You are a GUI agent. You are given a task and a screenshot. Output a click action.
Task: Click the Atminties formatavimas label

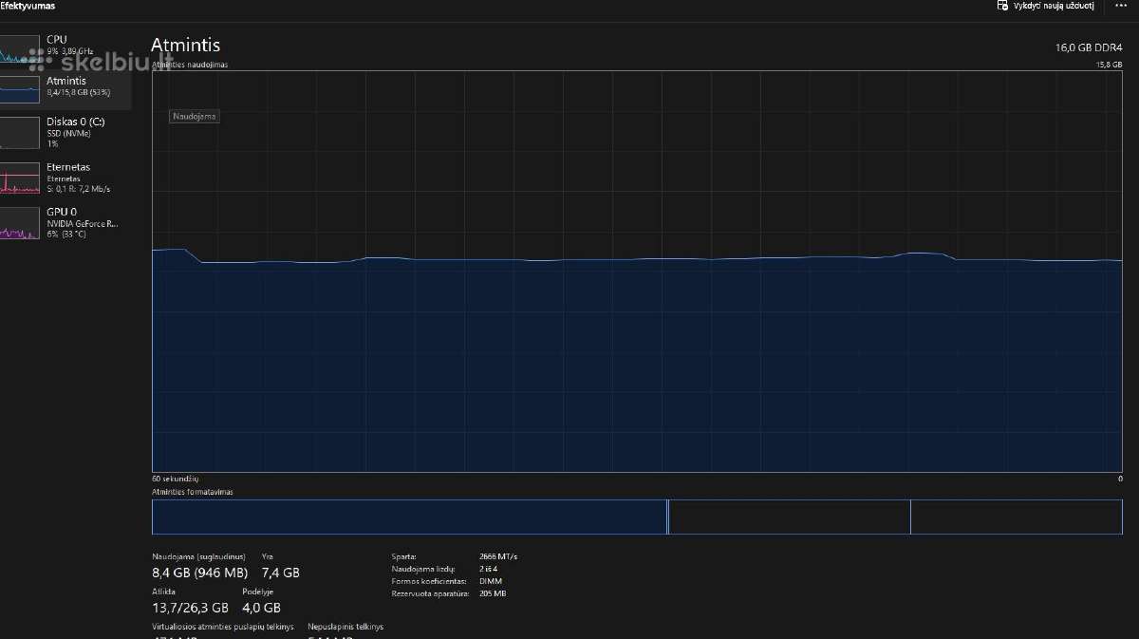[x=193, y=492]
